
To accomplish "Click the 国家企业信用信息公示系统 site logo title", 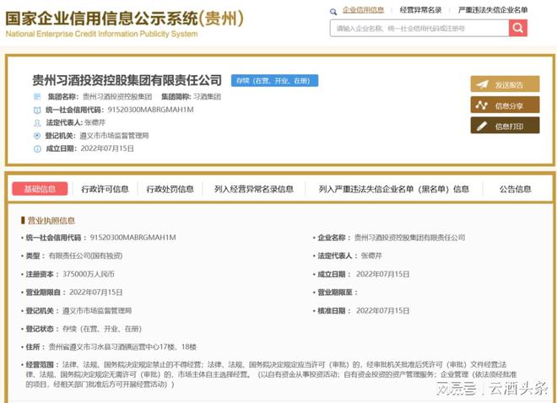I will click(x=124, y=19).
